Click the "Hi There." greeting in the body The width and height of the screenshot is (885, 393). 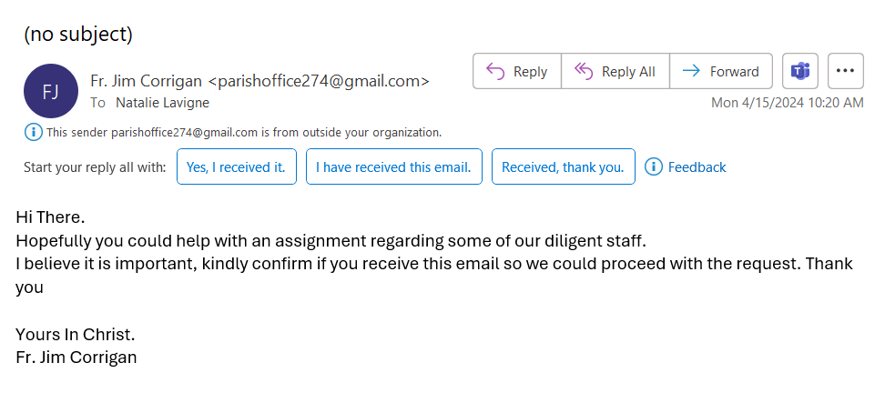point(50,218)
